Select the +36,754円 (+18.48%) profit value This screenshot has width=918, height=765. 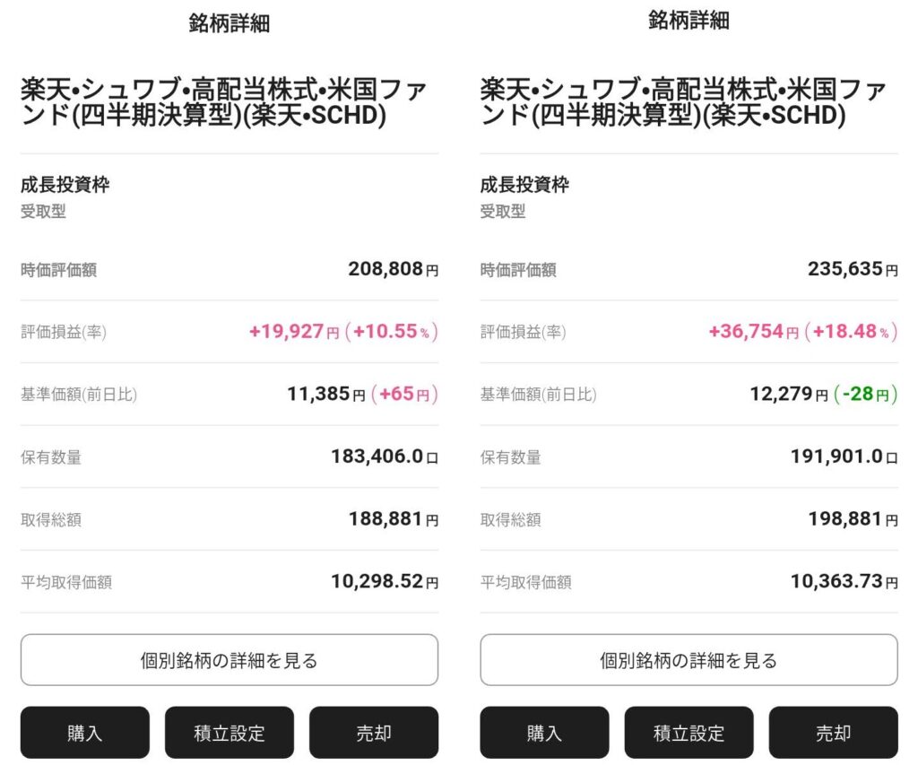[803, 332]
